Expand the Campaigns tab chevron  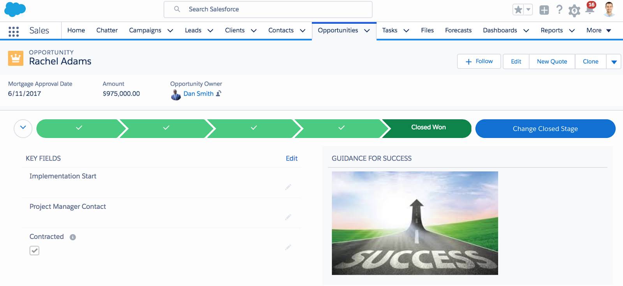[x=170, y=31]
